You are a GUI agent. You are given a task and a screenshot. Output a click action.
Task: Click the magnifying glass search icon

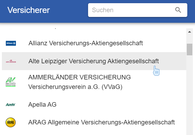point(178,10)
